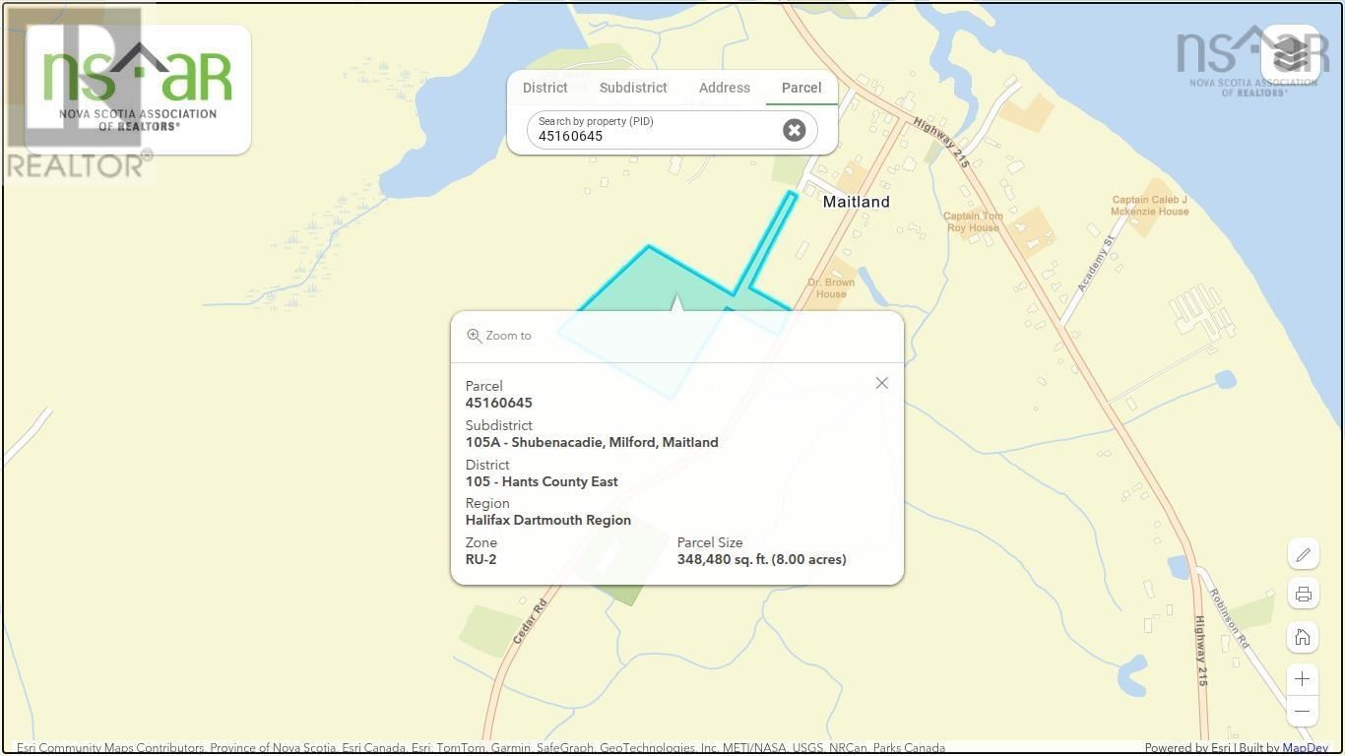The width and height of the screenshot is (1345, 756).
Task: Clear the PID search with the X icon
Action: coord(794,129)
